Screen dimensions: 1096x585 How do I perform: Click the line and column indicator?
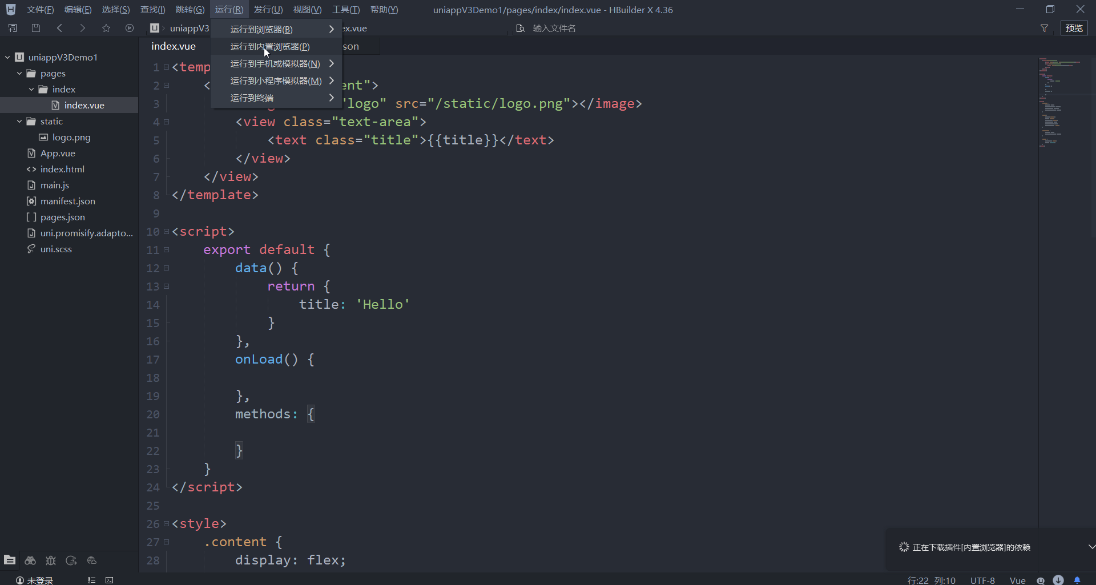[x=931, y=580]
